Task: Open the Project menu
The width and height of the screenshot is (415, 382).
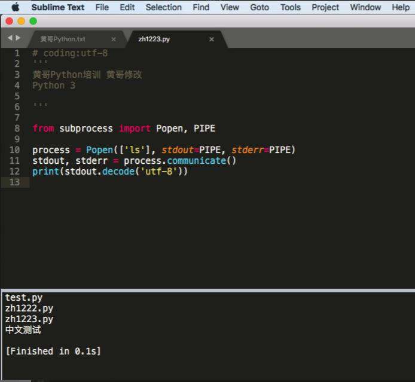Action: click(325, 7)
